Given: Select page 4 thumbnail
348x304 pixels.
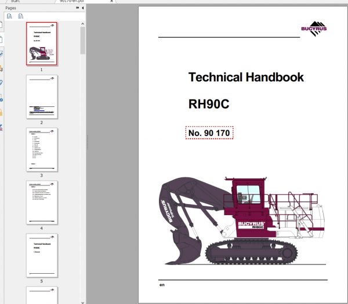Looking at the screenshot, I should [42, 203].
